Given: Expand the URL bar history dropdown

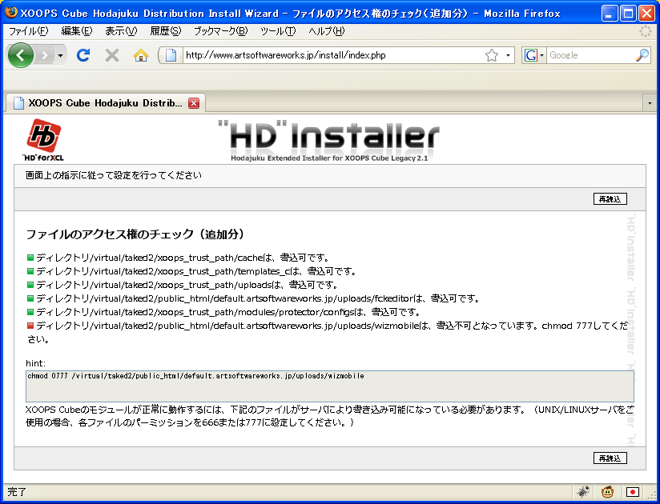Looking at the screenshot, I should pyautogui.click(x=509, y=55).
